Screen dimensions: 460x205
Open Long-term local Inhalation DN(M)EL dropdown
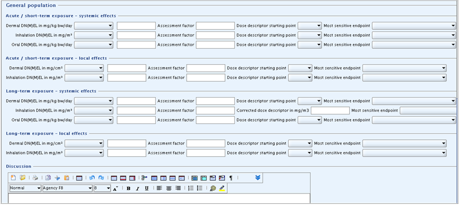[84, 153]
